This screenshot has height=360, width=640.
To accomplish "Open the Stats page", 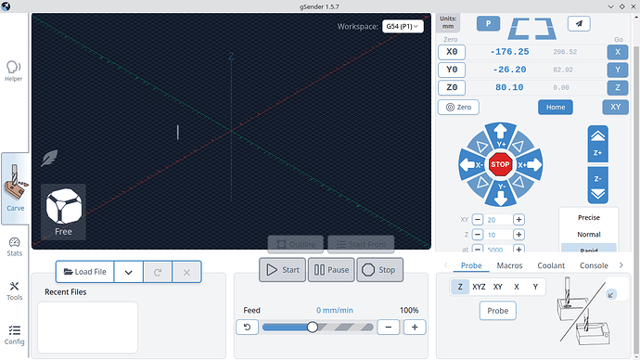I will (14, 247).
